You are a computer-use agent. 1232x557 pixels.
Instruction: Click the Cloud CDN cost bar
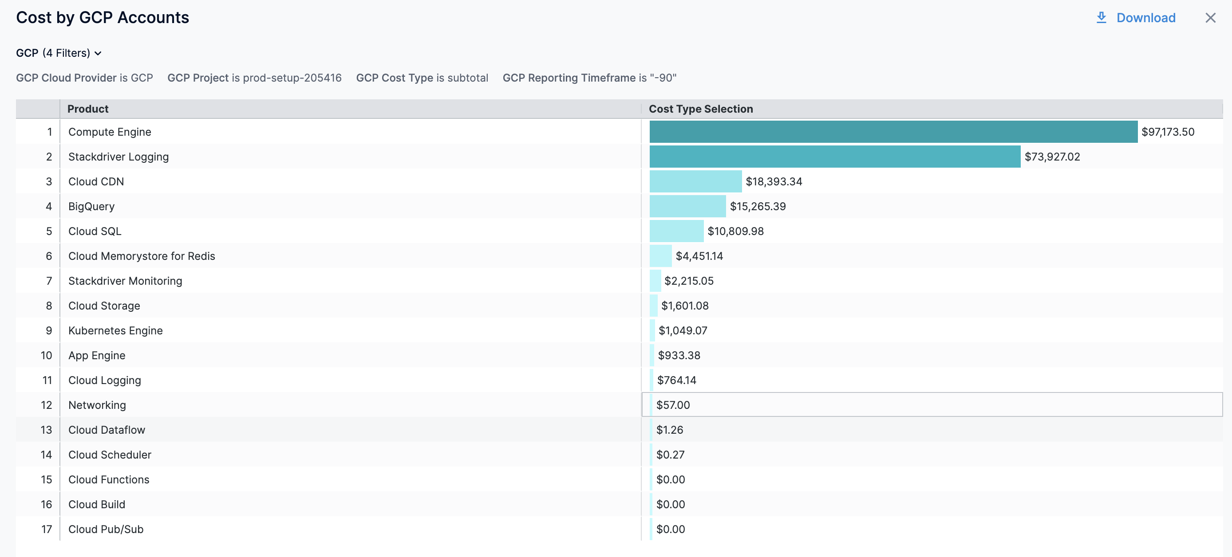[x=695, y=181]
